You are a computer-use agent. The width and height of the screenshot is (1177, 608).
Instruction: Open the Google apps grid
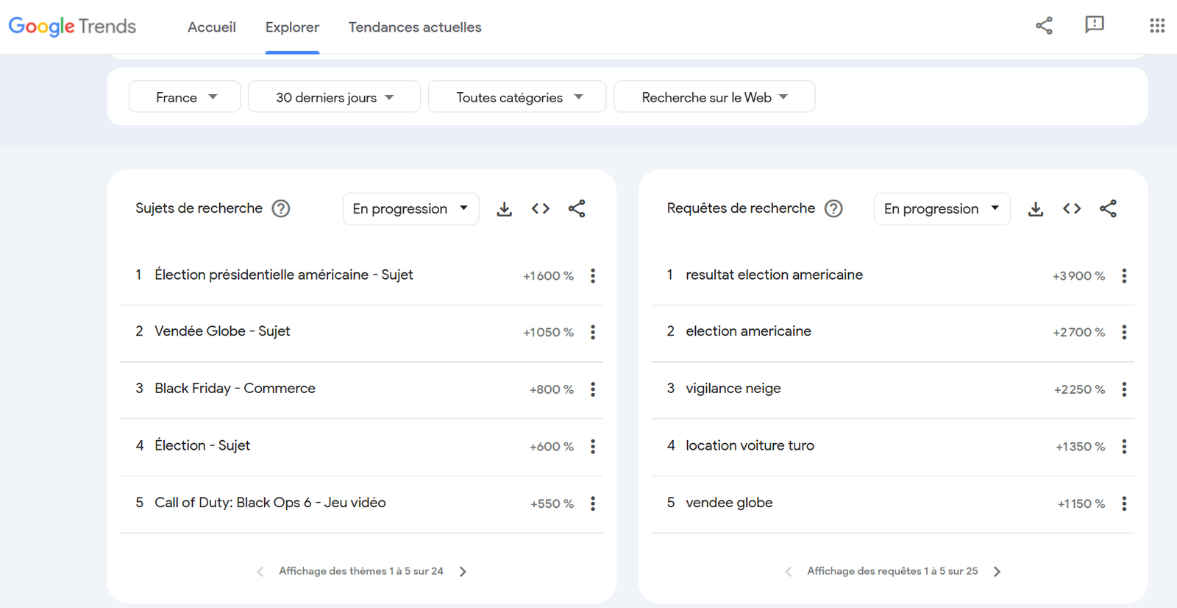click(1157, 26)
